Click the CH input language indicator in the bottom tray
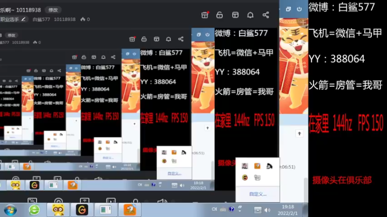 [x=214, y=209]
